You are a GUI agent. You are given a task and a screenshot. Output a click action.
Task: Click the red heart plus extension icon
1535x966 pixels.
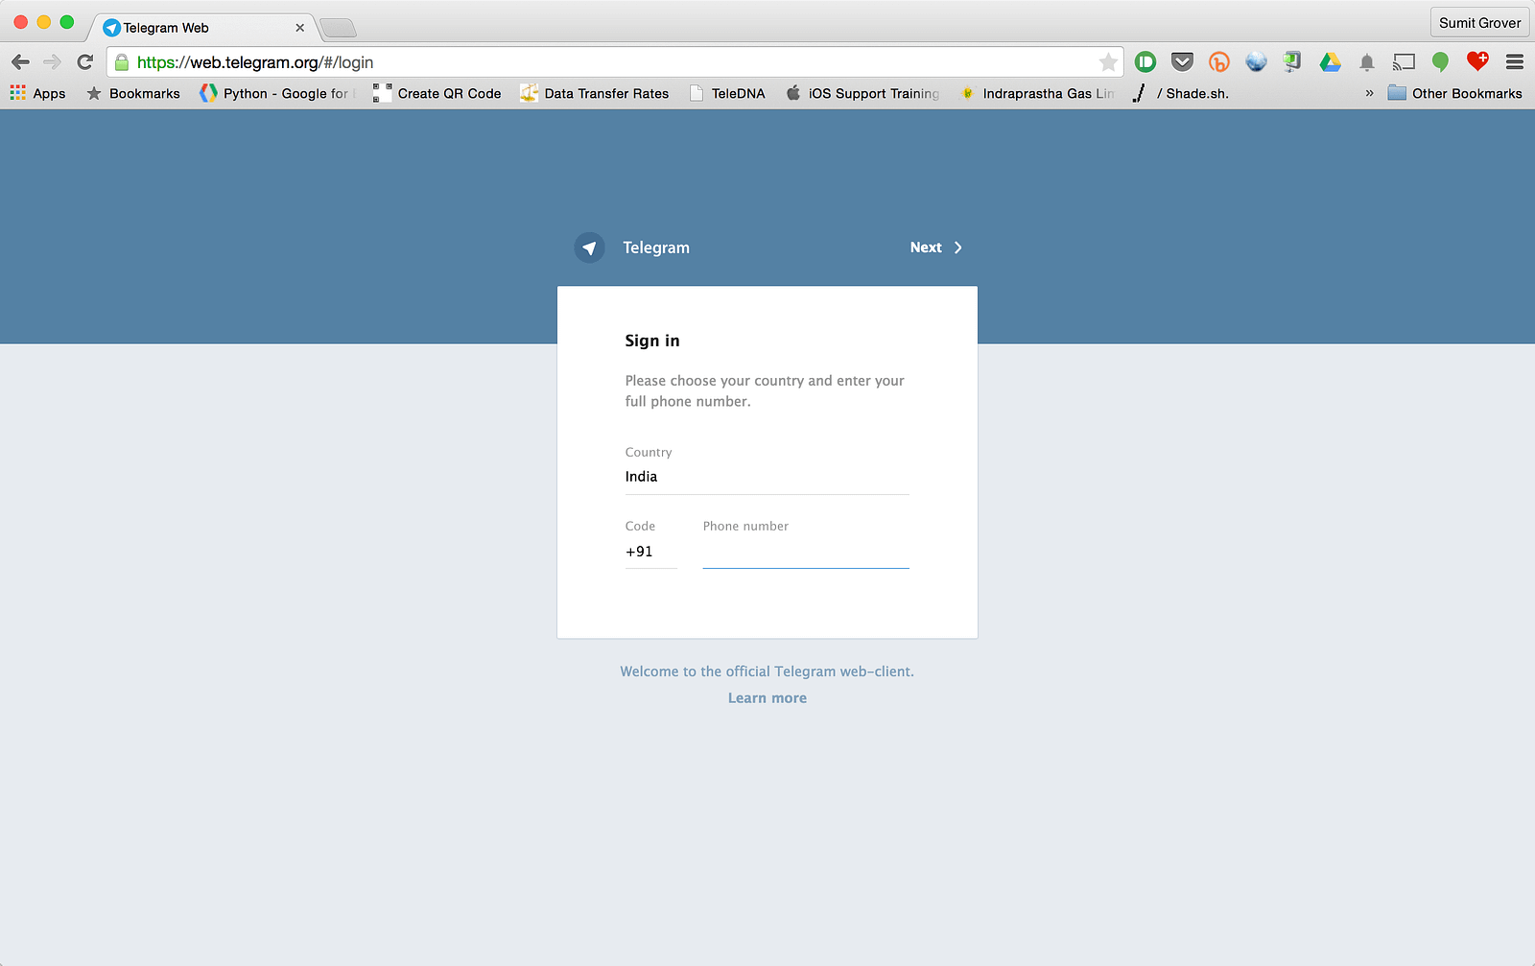tap(1477, 61)
